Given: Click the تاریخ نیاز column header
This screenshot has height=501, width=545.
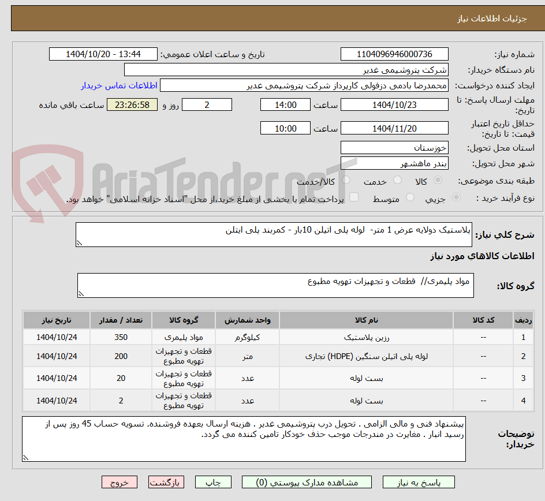Looking at the screenshot, I should point(57,320).
